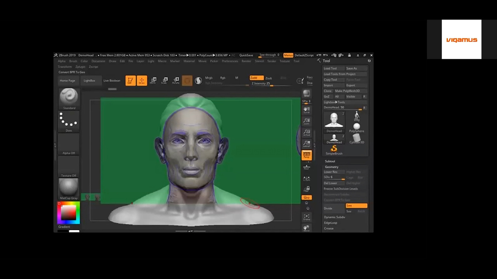Toggle the Zadd sculpt mode
Screen dimensions: 497x279
point(256,78)
